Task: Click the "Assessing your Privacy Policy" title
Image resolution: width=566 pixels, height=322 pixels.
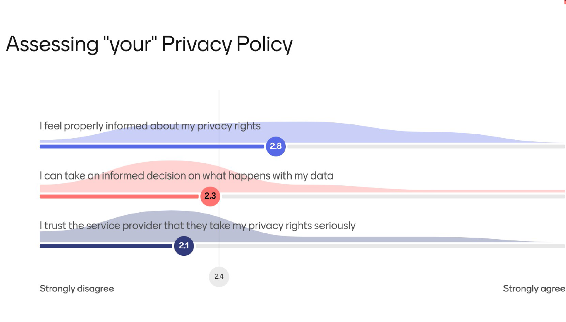Action: coord(149,44)
